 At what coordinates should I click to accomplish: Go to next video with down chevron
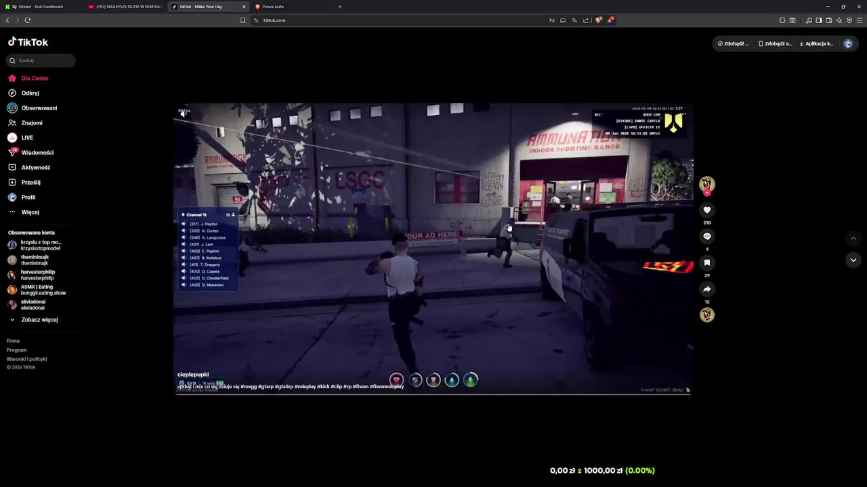click(x=853, y=260)
